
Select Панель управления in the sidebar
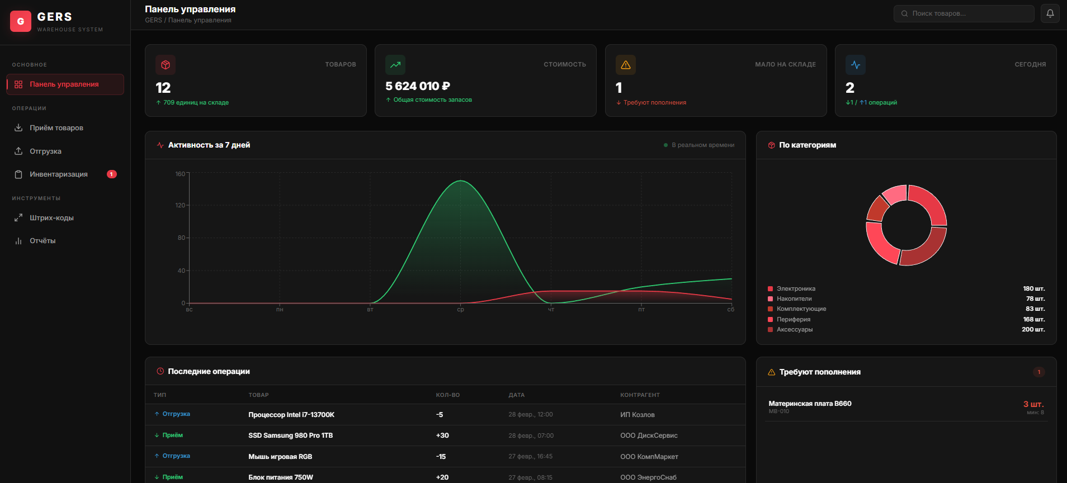click(64, 84)
